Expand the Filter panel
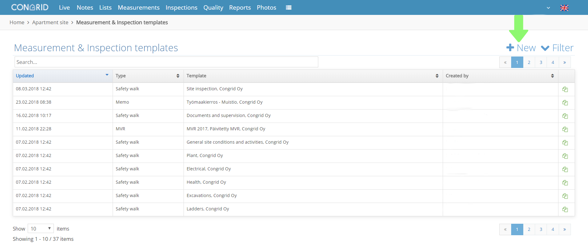The height and width of the screenshot is (247, 588). coord(557,48)
